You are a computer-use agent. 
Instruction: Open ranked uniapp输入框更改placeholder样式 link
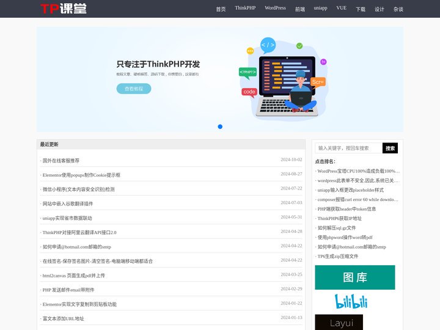pos(351,190)
